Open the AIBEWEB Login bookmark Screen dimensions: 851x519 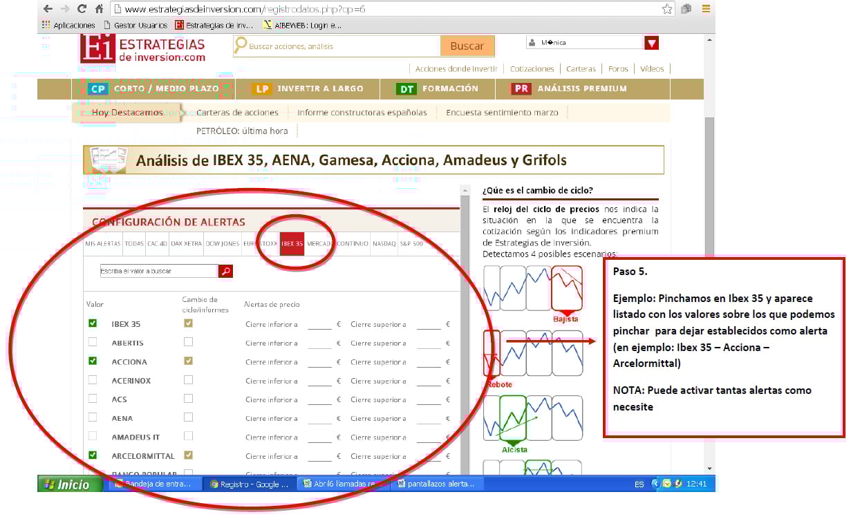tap(302, 25)
